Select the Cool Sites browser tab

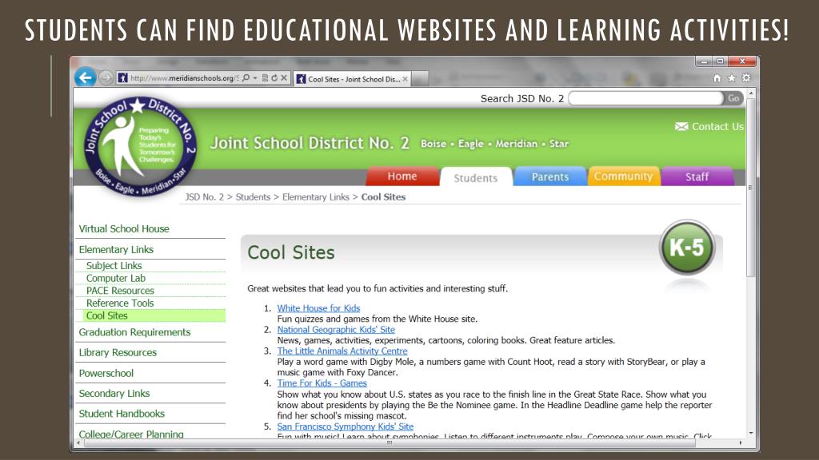[354, 79]
